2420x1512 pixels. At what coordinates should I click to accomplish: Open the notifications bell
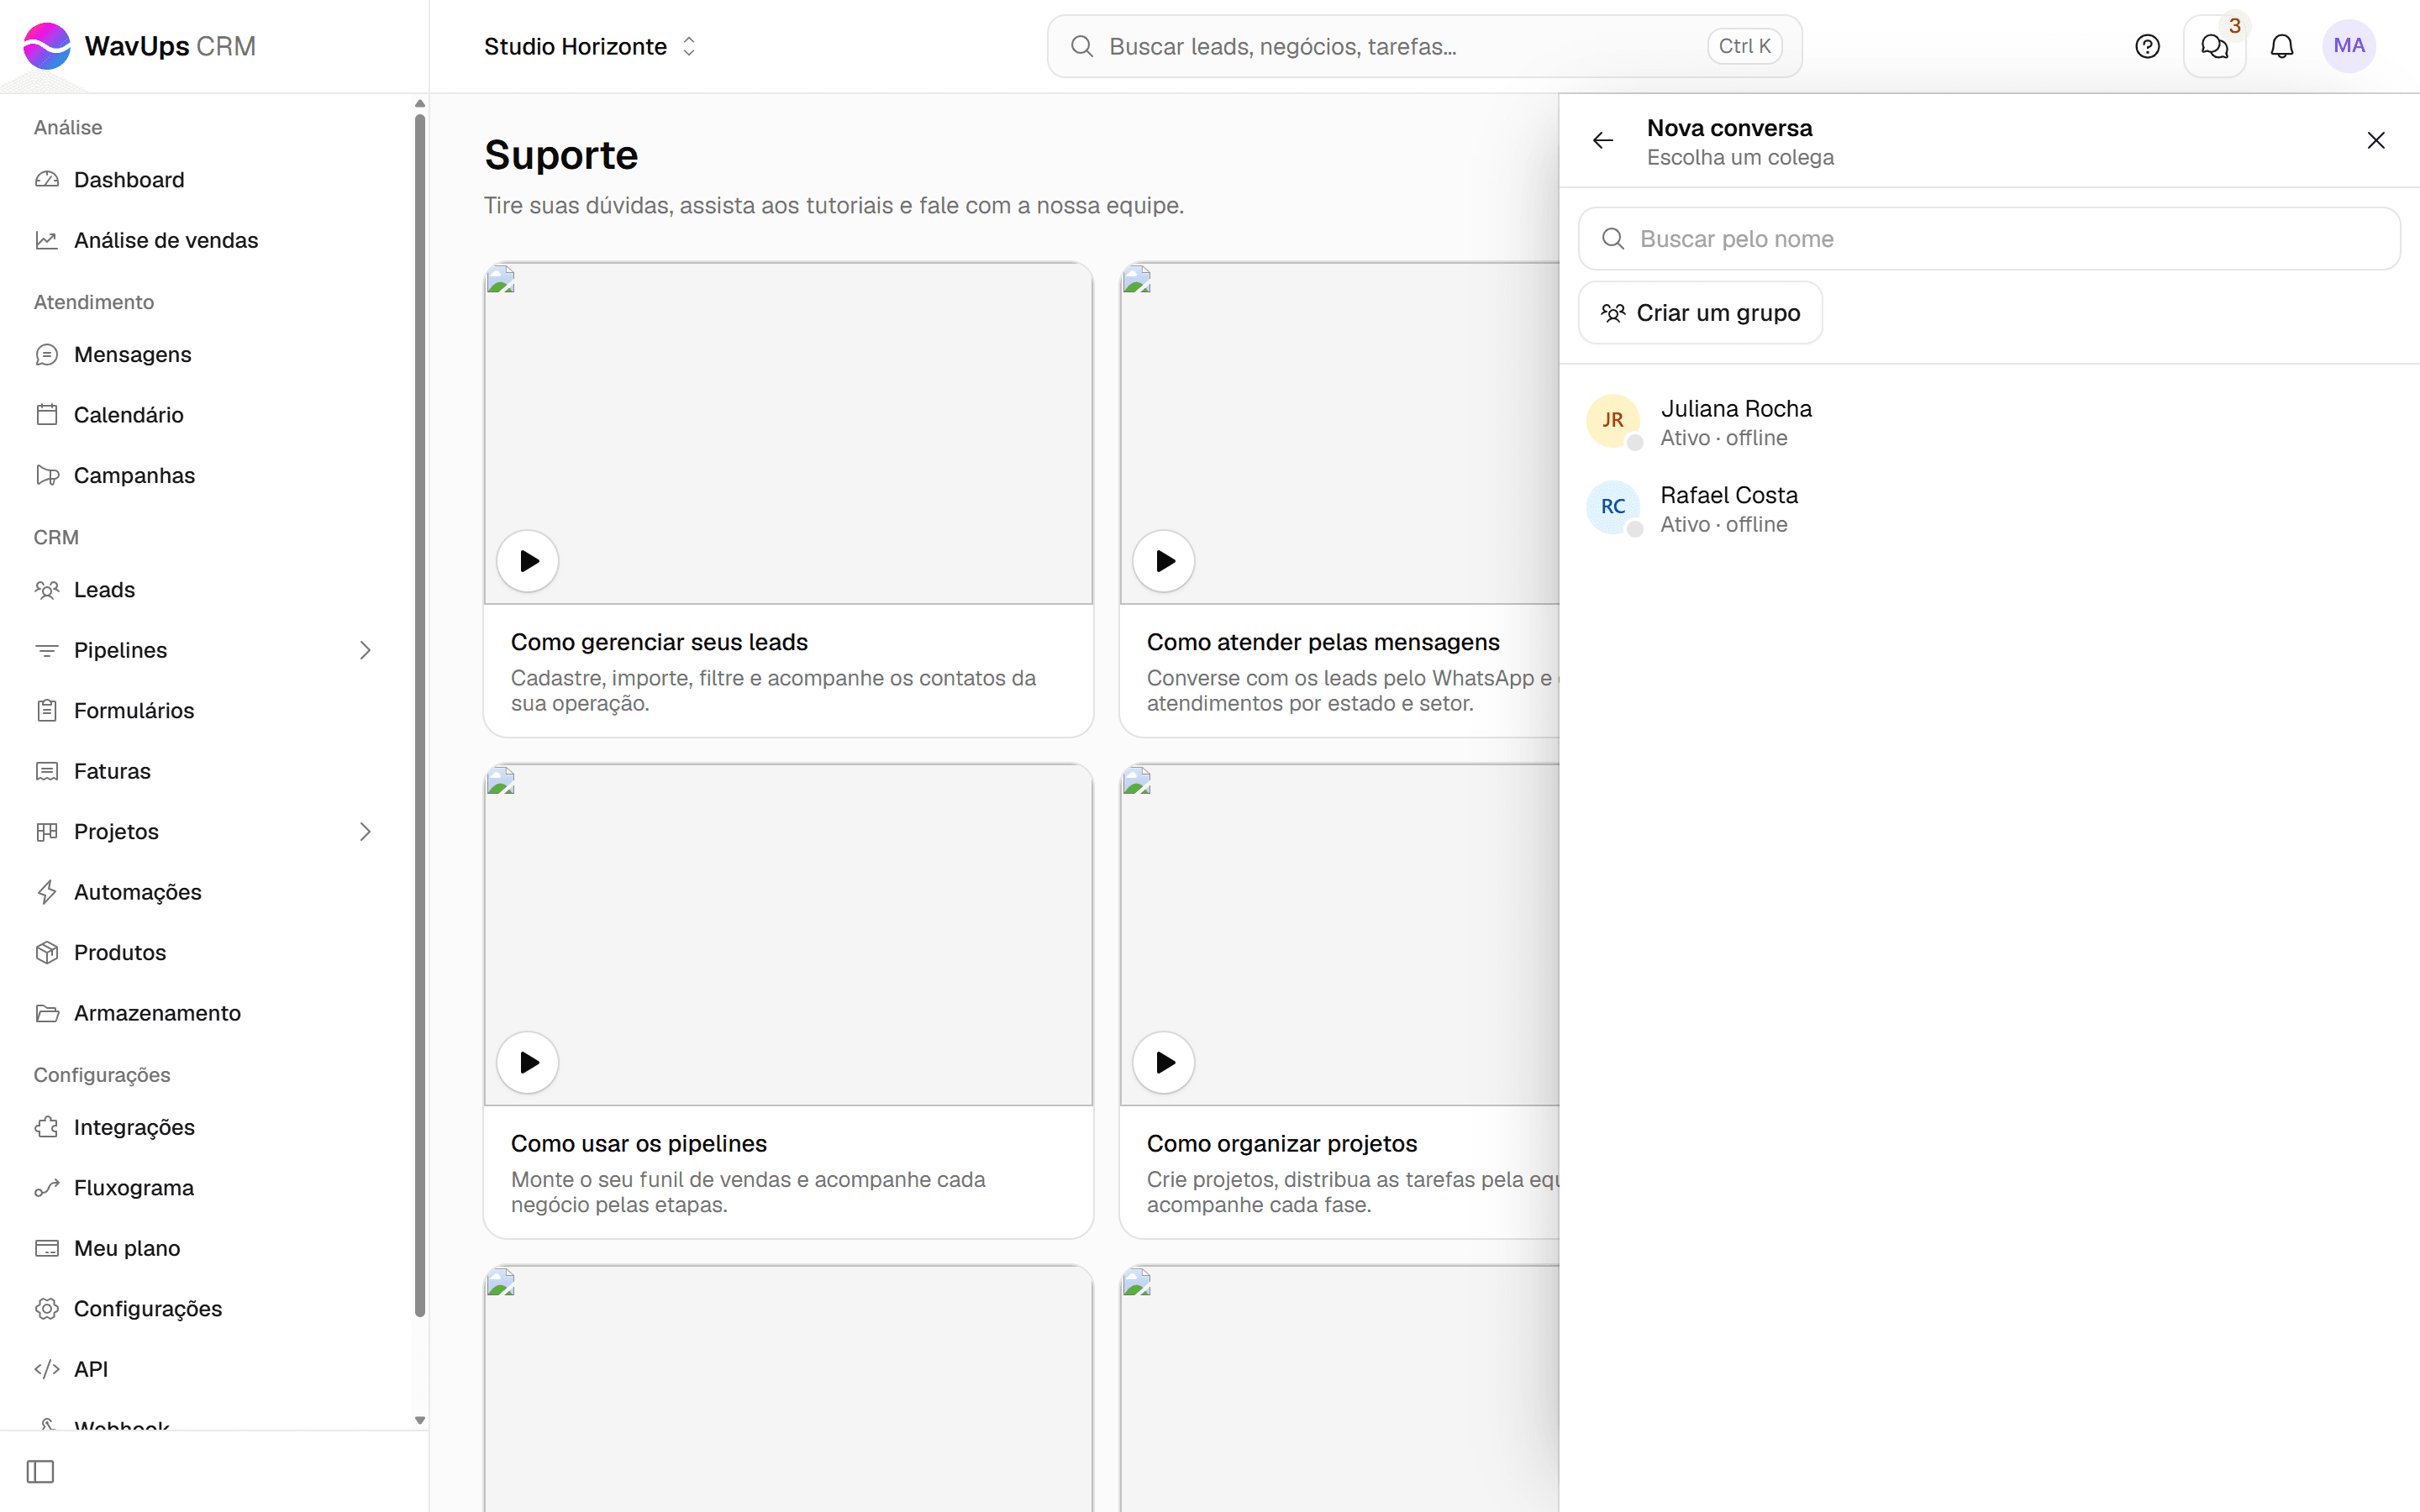click(2282, 46)
